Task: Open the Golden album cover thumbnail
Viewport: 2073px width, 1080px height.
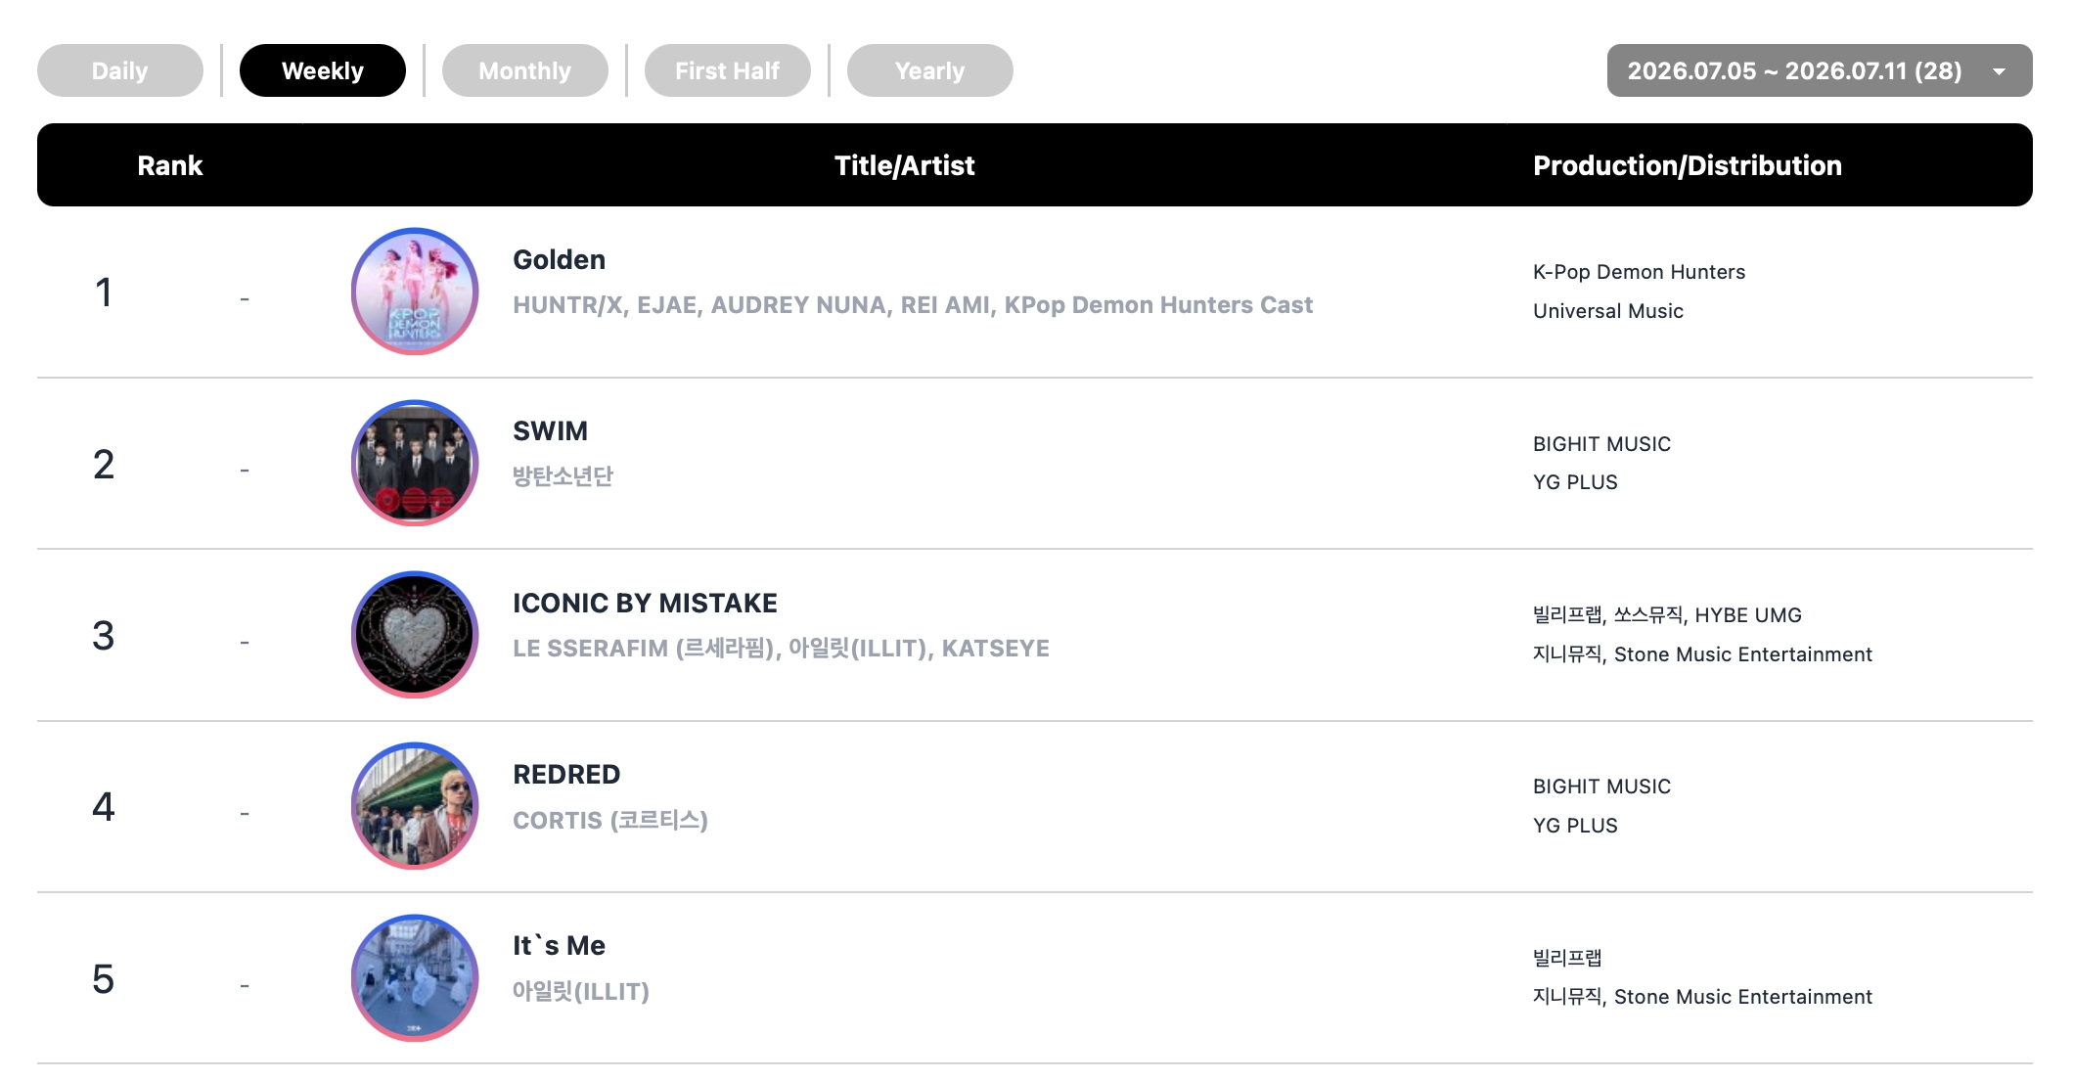Action: click(x=414, y=292)
